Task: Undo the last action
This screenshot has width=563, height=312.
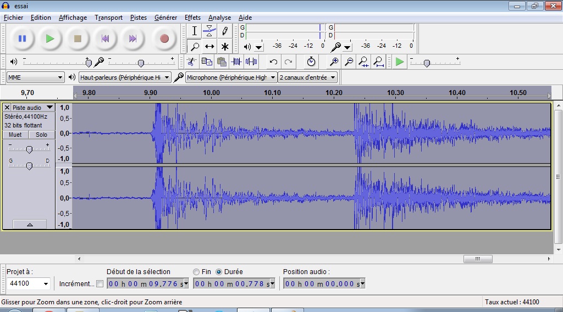Action: (x=273, y=62)
